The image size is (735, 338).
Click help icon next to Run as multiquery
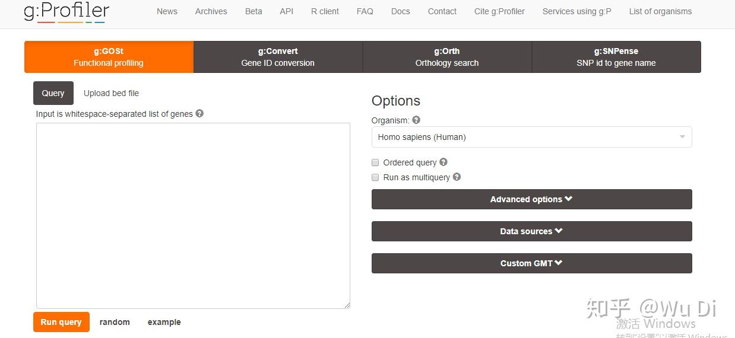(x=457, y=177)
